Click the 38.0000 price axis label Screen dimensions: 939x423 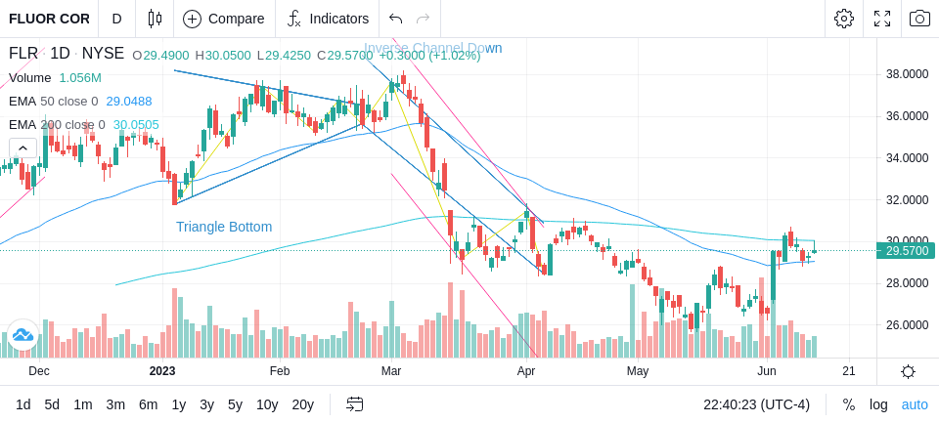907,74
